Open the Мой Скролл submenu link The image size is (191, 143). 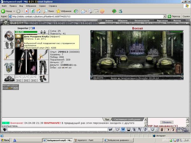click(135, 23)
